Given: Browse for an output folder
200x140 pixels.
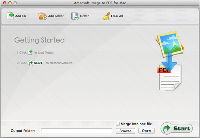Looking at the screenshot, I should tap(125, 131).
